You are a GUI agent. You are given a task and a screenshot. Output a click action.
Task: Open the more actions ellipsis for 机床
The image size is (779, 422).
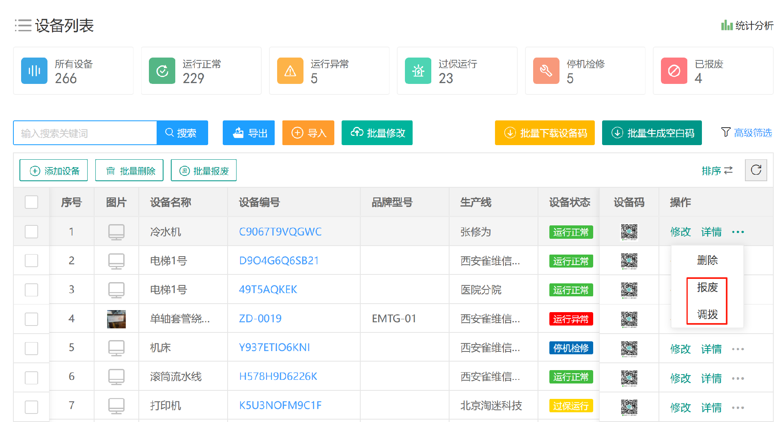coord(738,349)
